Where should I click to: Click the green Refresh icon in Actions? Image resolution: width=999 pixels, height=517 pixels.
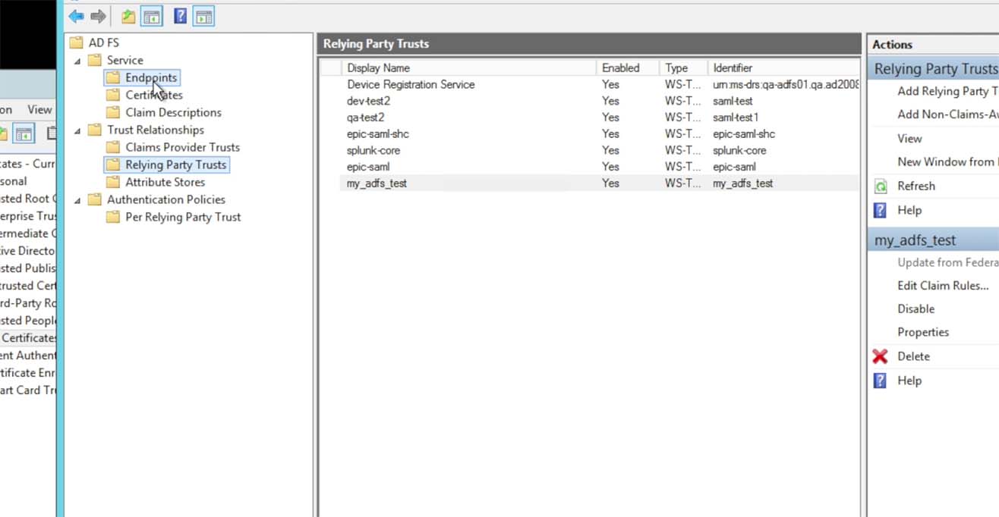(880, 186)
